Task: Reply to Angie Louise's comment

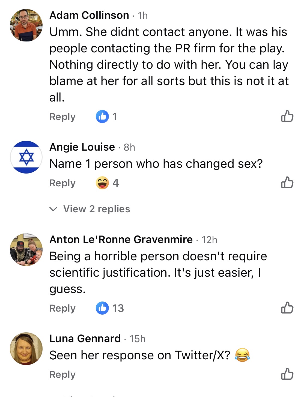Action: point(62,183)
